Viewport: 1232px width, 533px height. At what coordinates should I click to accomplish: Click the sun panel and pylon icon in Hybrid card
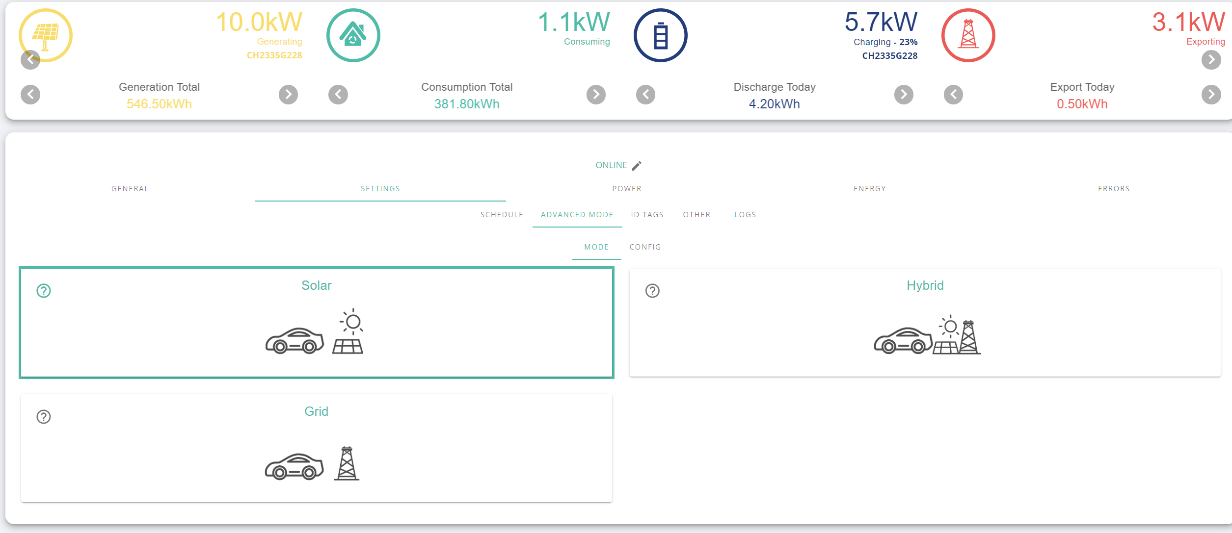tap(957, 334)
